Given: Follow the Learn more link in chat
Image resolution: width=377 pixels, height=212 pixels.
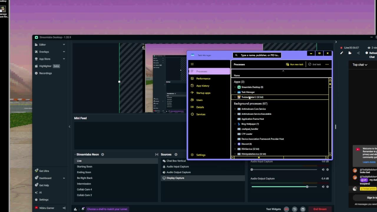Looking at the screenshot, I should click(x=369, y=162).
